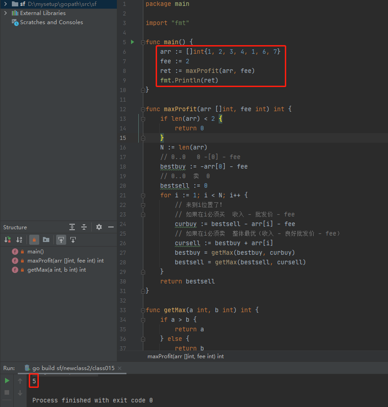
Task: Close the go build run tab
Action: 120,368
